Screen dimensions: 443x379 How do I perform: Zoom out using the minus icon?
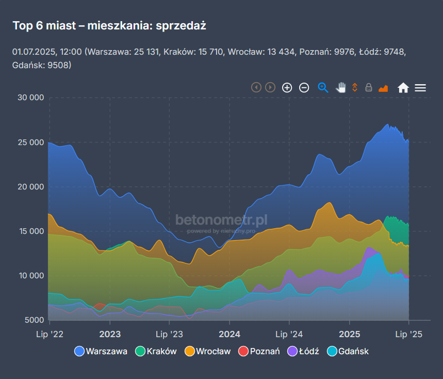(304, 88)
